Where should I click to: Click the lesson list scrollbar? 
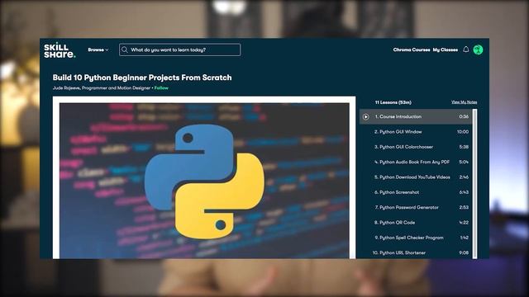click(475, 184)
